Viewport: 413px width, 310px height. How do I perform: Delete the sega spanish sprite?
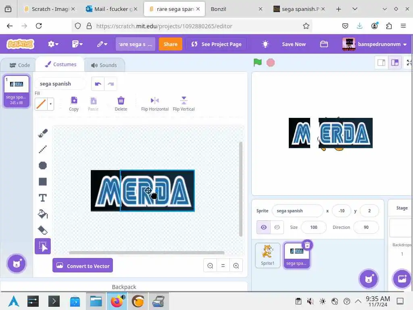point(307,246)
